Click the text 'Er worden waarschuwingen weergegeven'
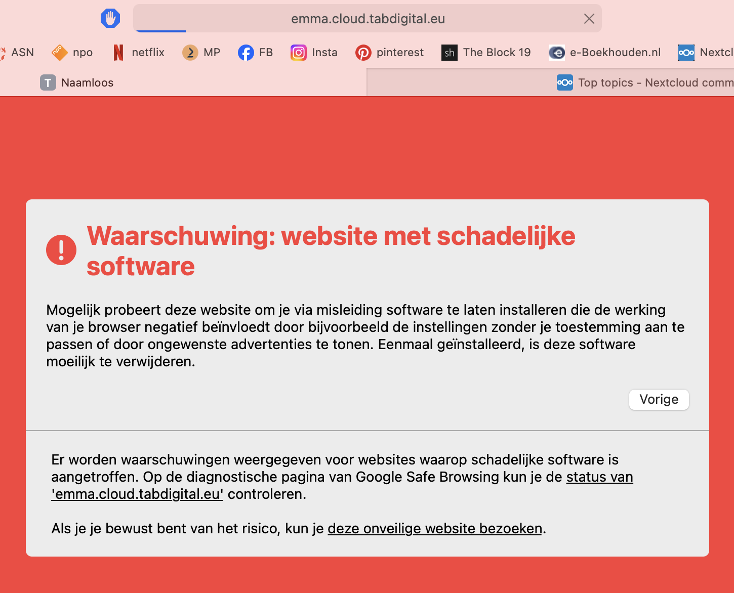The image size is (734, 593). (187, 459)
